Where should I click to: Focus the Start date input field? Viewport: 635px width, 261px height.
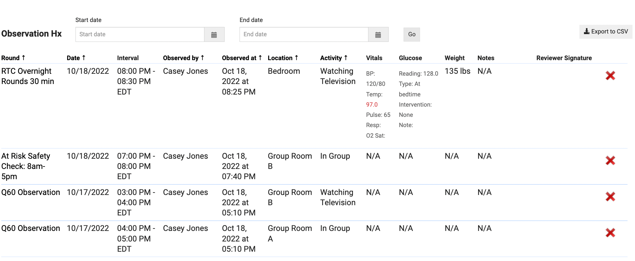140,34
